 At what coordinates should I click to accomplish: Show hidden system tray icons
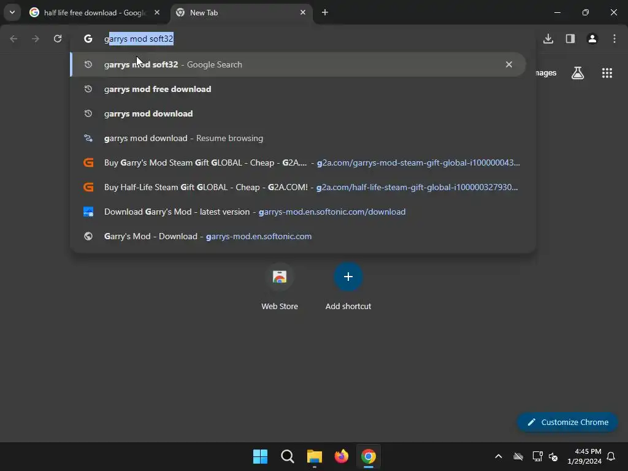click(499, 456)
